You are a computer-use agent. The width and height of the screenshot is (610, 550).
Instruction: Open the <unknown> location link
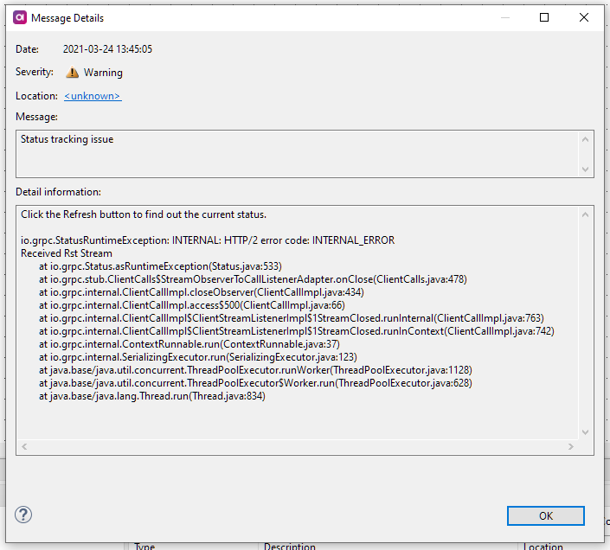93,96
